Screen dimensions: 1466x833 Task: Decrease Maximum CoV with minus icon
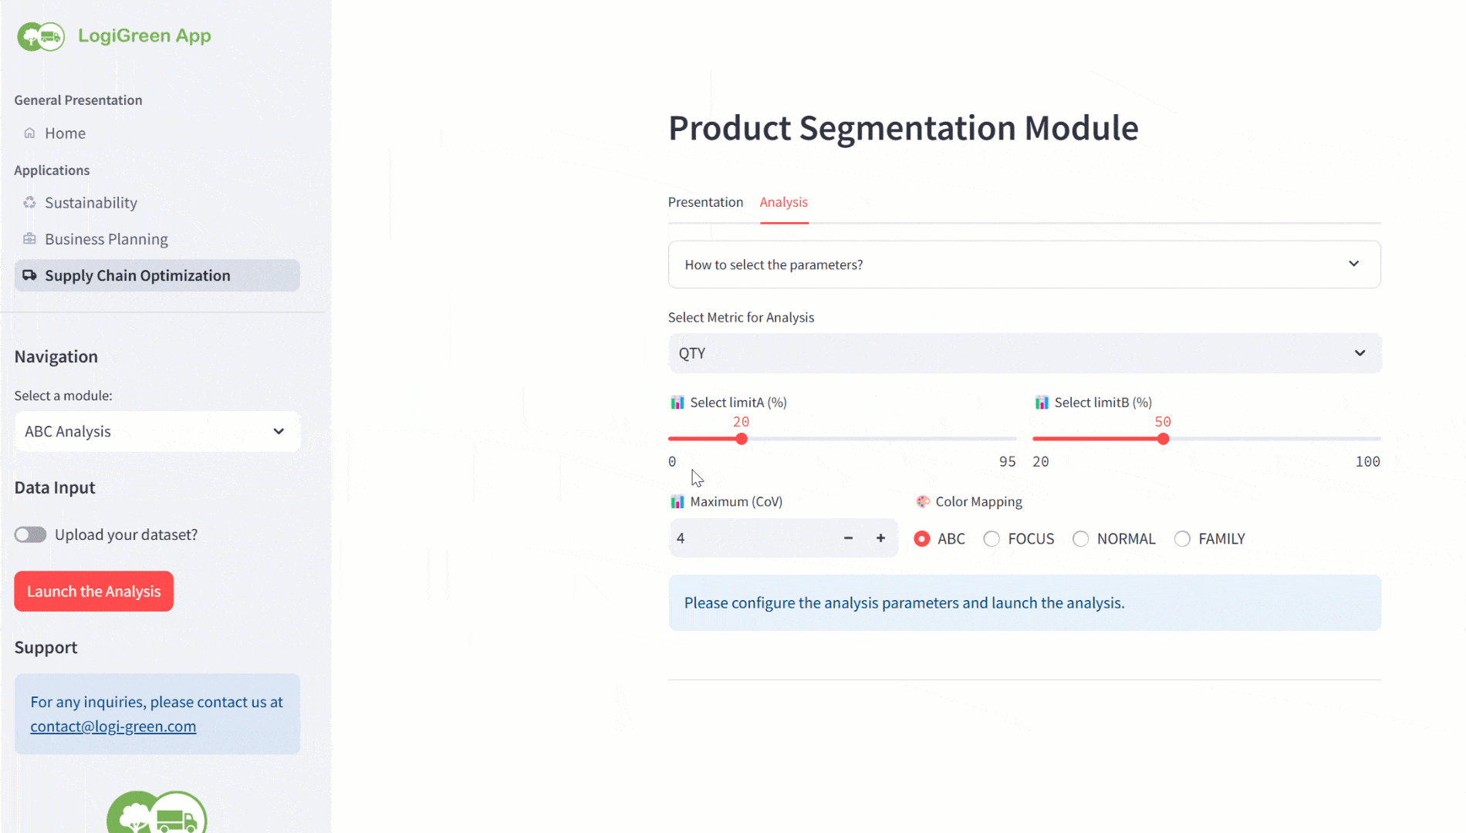(848, 538)
